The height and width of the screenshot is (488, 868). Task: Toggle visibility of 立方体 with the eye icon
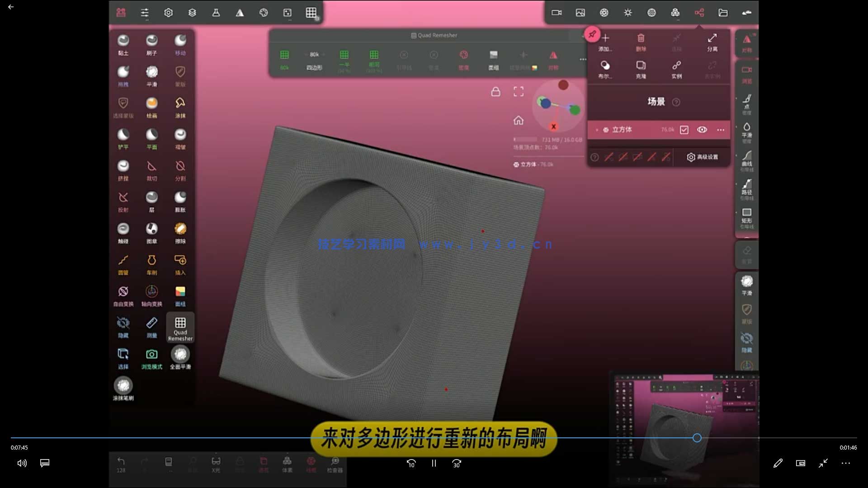(x=702, y=130)
